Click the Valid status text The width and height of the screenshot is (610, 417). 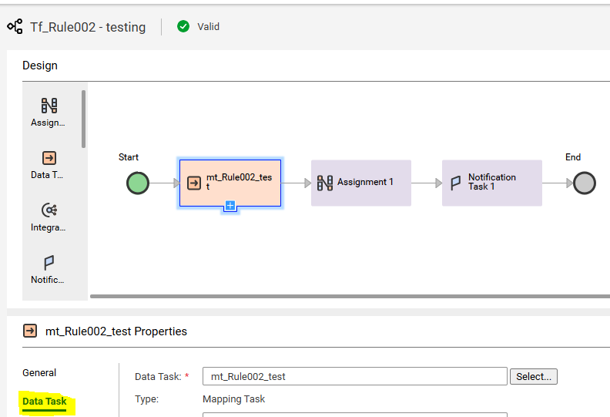point(209,26)
